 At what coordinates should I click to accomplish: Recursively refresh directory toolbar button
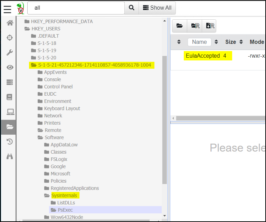tap(194, 26)
